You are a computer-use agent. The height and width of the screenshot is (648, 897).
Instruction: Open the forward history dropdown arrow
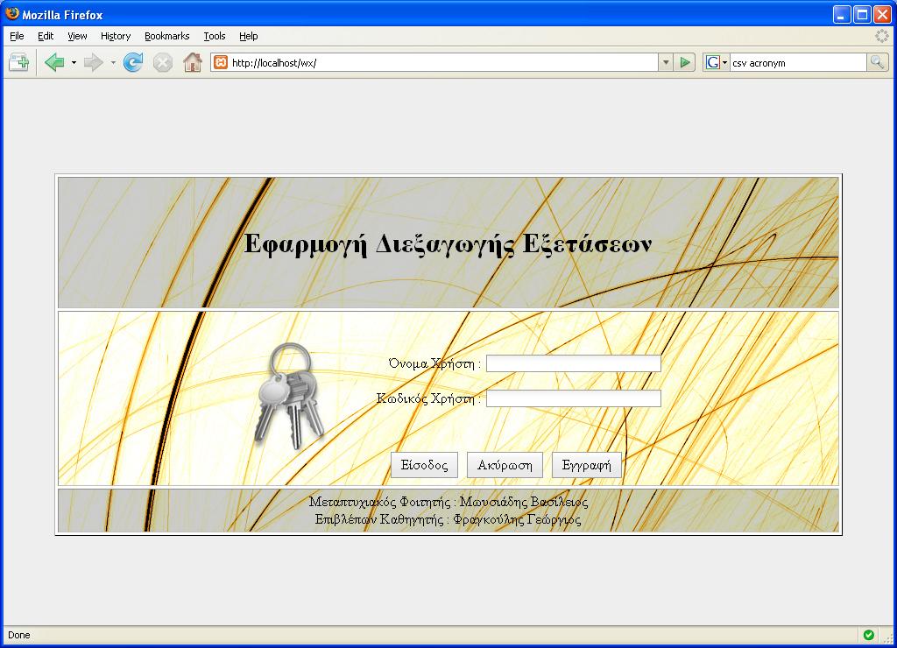pos(113,62)
